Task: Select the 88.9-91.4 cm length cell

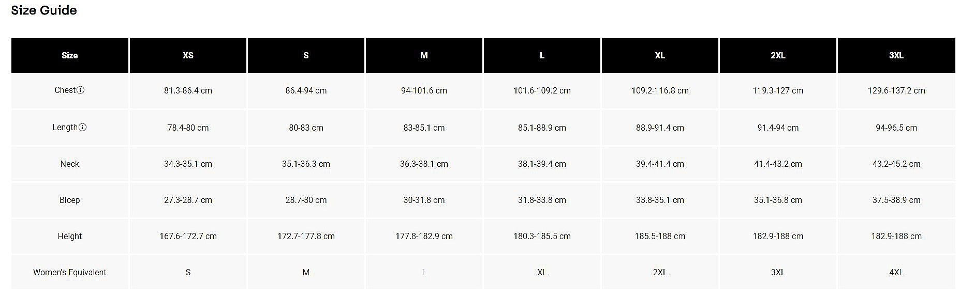Action: pos(660,128)
